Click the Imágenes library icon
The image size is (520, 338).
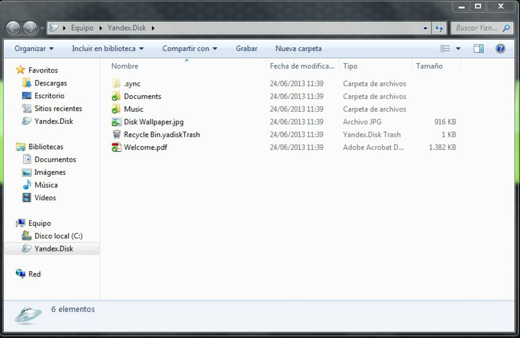(x=27, y=172)
